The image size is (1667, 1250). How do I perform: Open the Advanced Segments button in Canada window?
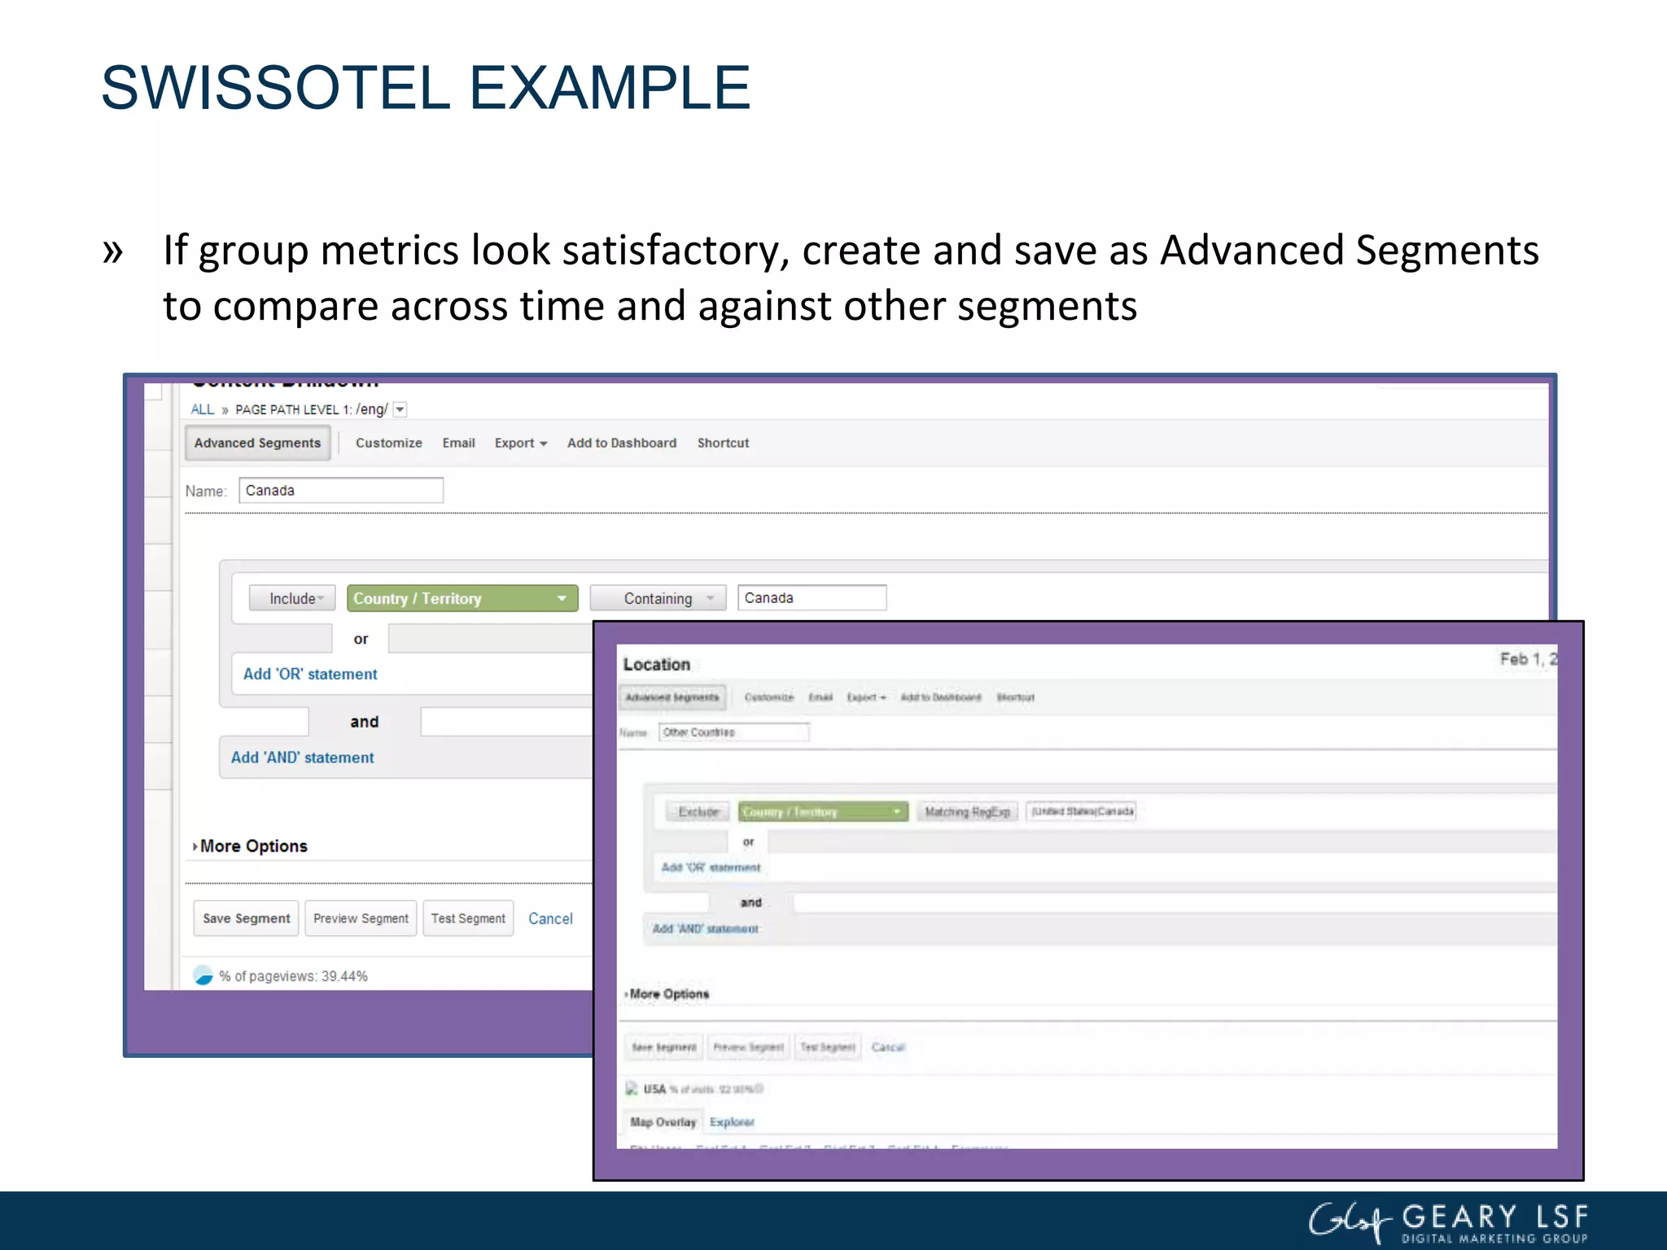click(257, 443)
